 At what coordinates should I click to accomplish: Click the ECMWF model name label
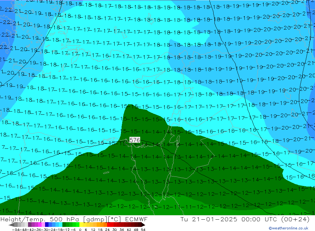pos(136,219)
